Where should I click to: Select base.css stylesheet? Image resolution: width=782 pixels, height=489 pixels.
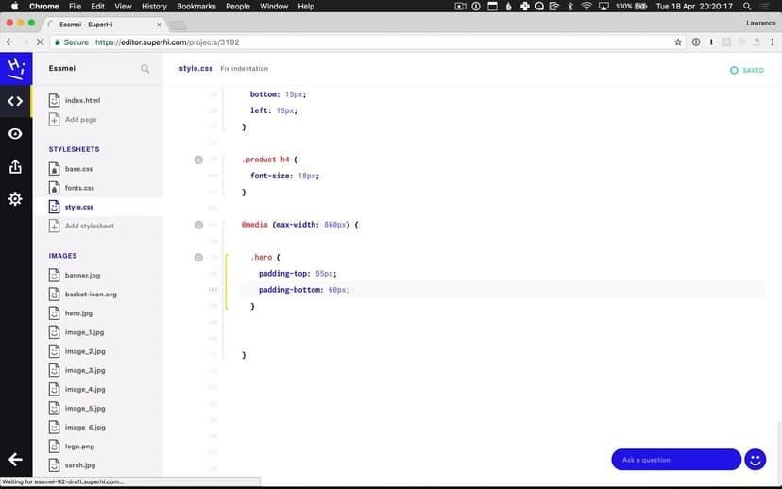(x=78, y=169)
